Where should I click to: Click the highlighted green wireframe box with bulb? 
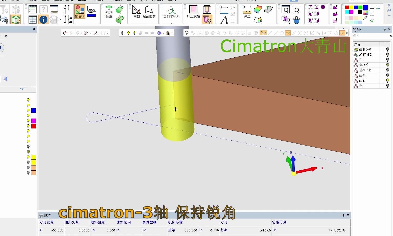16,19
